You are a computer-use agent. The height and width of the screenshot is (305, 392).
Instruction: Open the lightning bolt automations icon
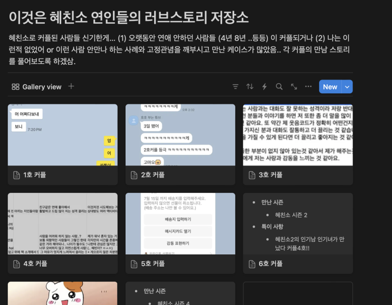(x=264, y=86)
